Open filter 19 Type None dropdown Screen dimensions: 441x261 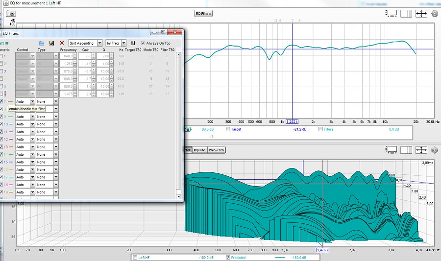[47, 192]
